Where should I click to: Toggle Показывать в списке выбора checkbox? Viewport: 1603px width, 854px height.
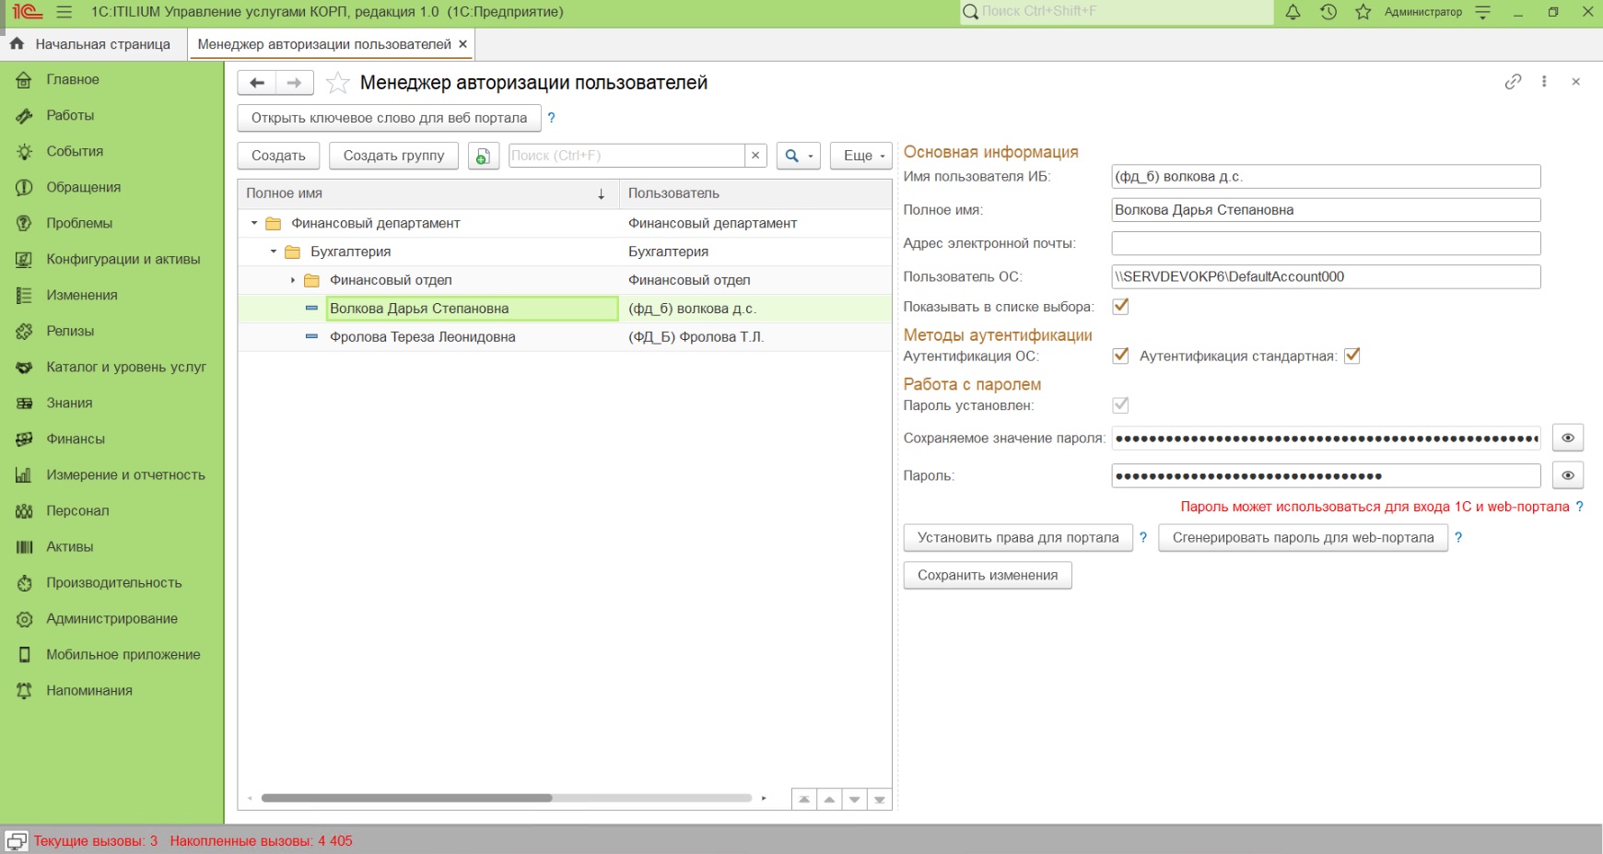tap(1120, 307)
